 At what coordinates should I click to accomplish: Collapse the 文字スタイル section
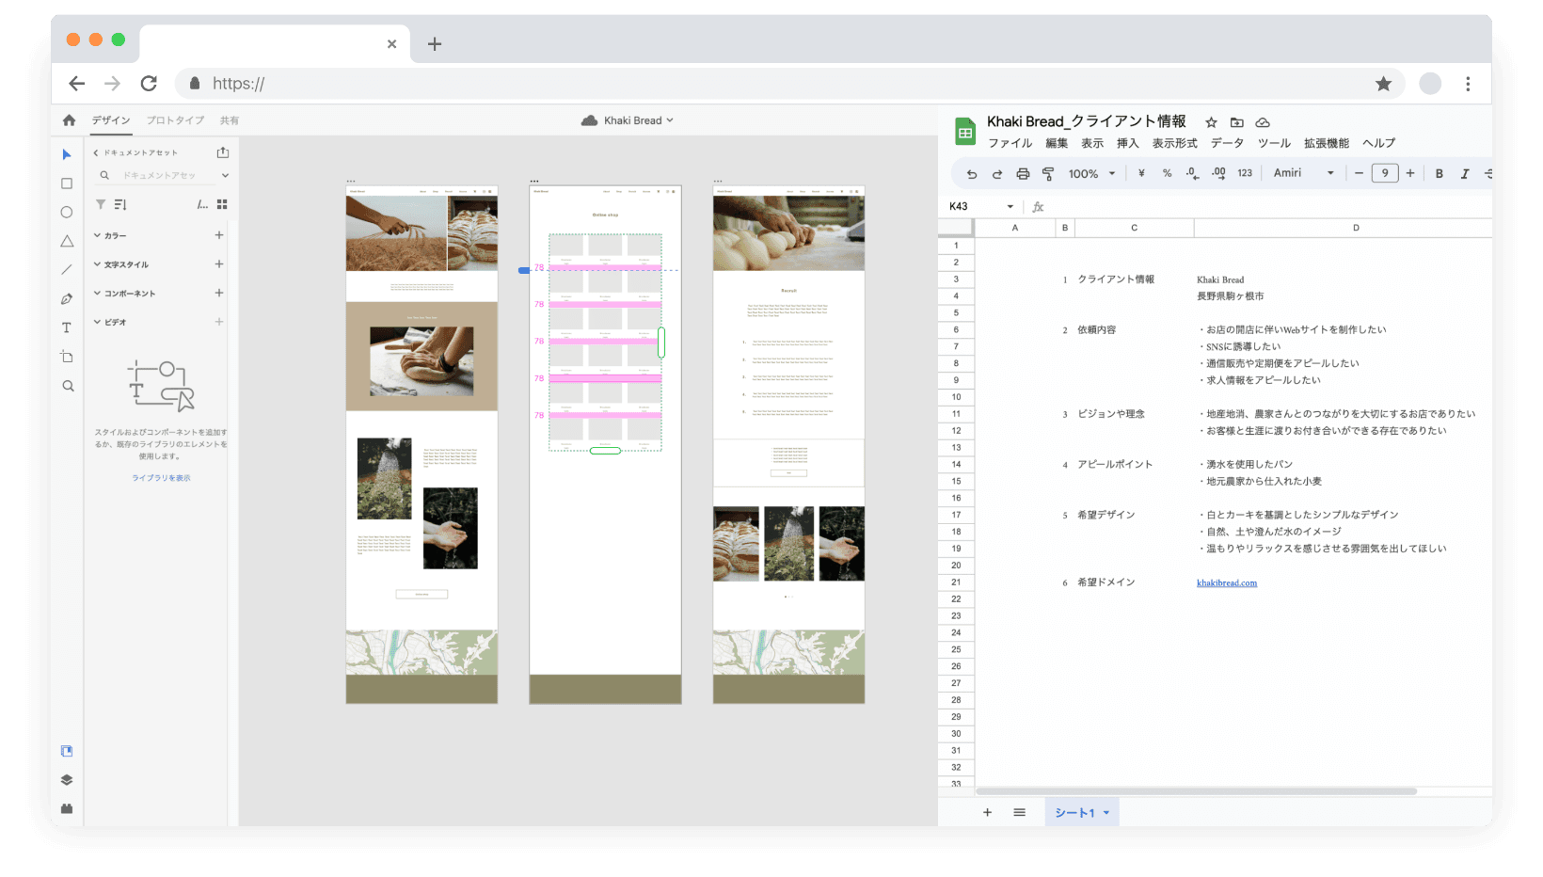97,264
